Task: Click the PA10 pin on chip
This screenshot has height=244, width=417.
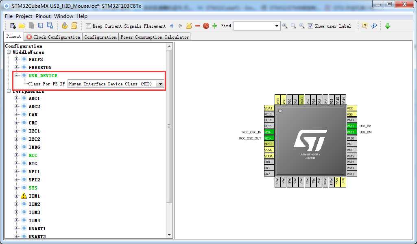Action: tap(352, 138)
